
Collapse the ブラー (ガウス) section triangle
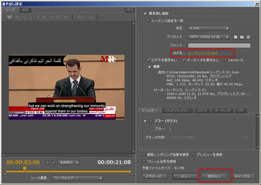pos(145,121)
